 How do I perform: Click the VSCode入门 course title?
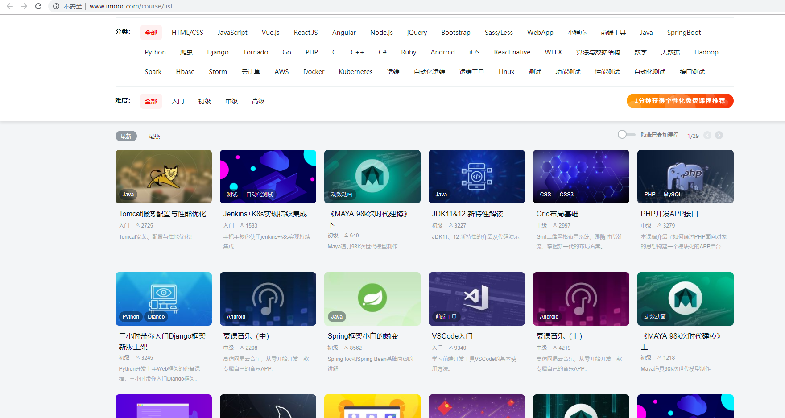pyautogui.click(x=452, y=336)
